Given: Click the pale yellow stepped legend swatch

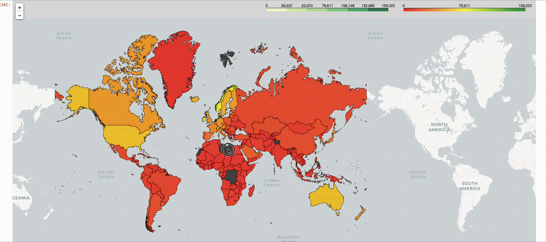Looking at the screenshot, I should (x=277, y=10).
